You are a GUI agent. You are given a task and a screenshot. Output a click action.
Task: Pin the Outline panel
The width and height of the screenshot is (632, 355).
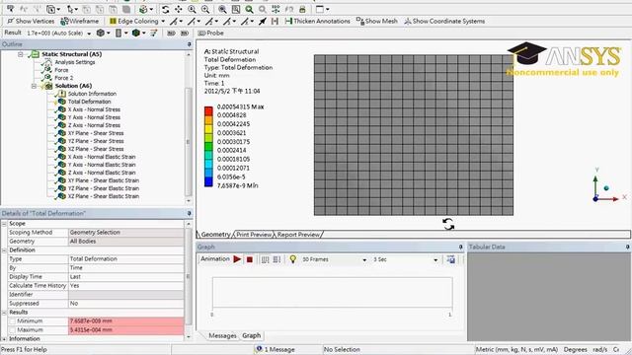(189, 44)
